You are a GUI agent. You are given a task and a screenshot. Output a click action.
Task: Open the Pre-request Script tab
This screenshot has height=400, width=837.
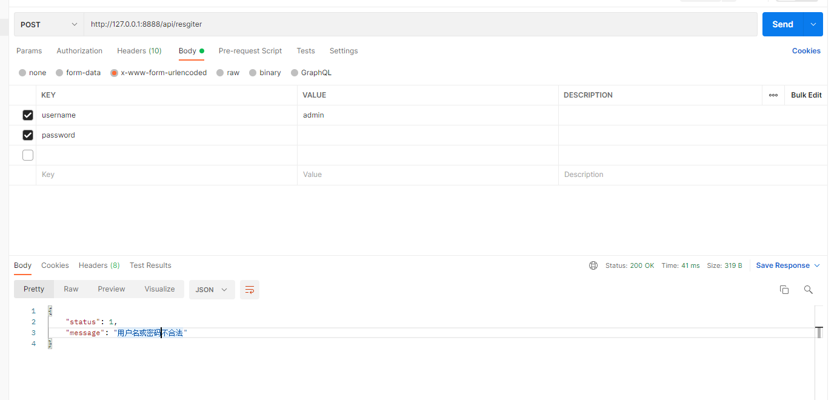point(250,51)
